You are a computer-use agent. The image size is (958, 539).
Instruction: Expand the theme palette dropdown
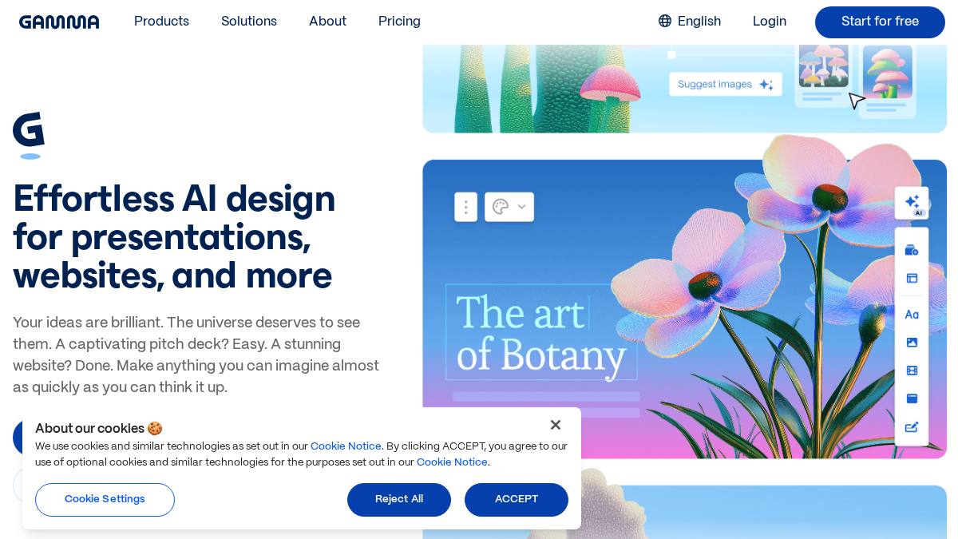[x=509, y=207]
